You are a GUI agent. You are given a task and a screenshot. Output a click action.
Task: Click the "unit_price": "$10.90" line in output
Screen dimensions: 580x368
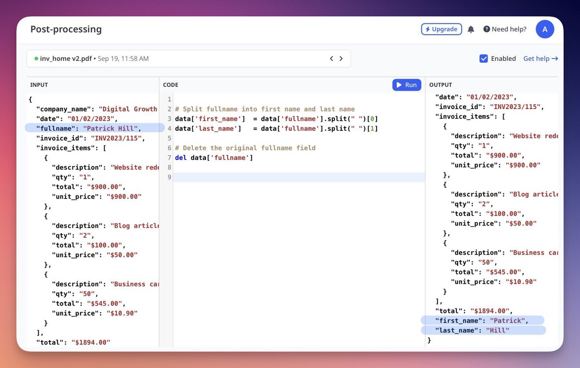click(x=494, y=282)
